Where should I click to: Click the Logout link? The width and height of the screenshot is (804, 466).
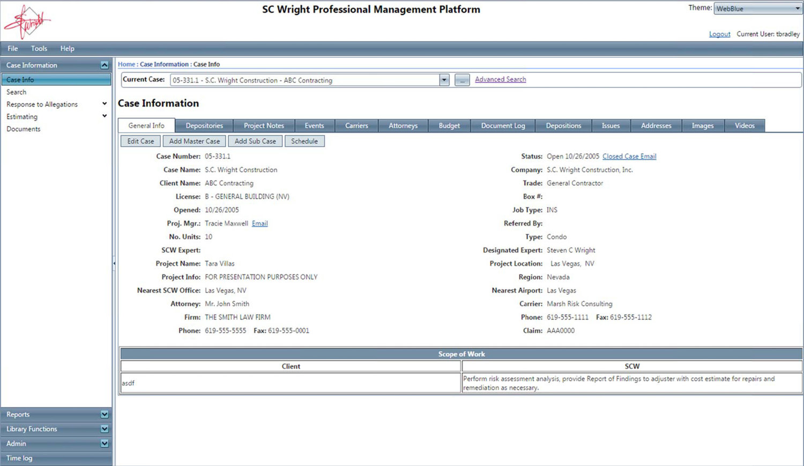(x=719, y=34)
